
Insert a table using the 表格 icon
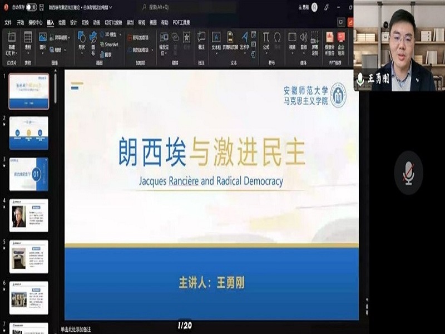pyautogui.click(x=27, y=38)
